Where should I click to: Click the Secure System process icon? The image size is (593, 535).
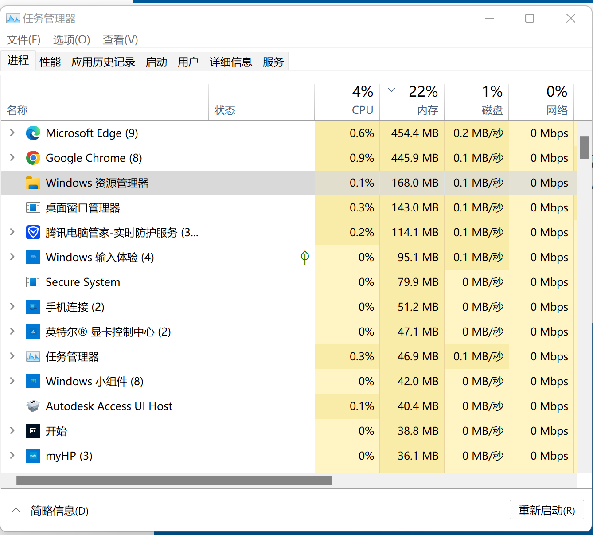click(x=33, y=282)
